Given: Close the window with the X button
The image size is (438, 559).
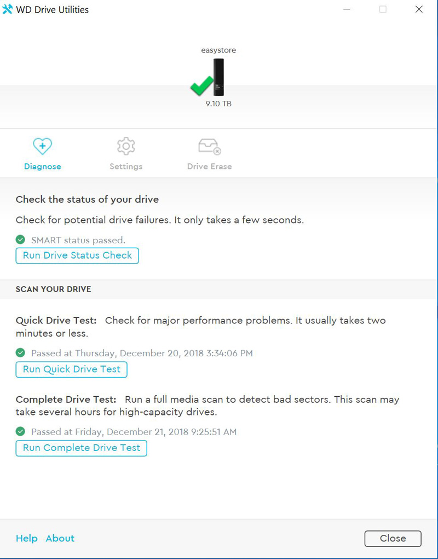Looking at the screenshot, I should pos(419,9).
